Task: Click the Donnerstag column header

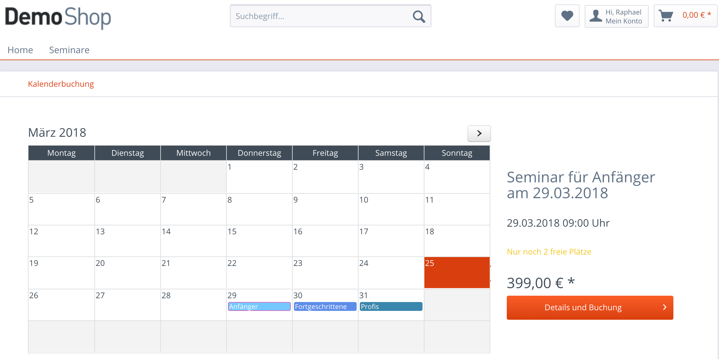Action: tap(259, 153)
